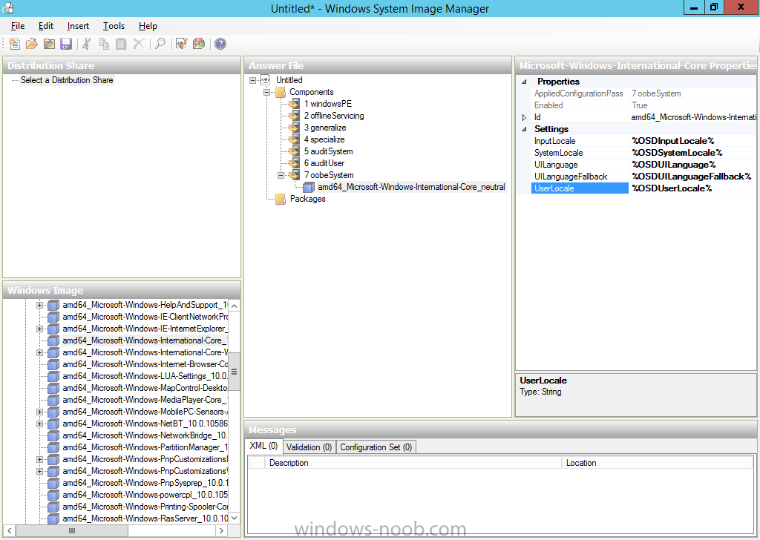Screen dimensions: 760x540
Task: Click the Validate Answer File icon
Action: pos(181,44)
